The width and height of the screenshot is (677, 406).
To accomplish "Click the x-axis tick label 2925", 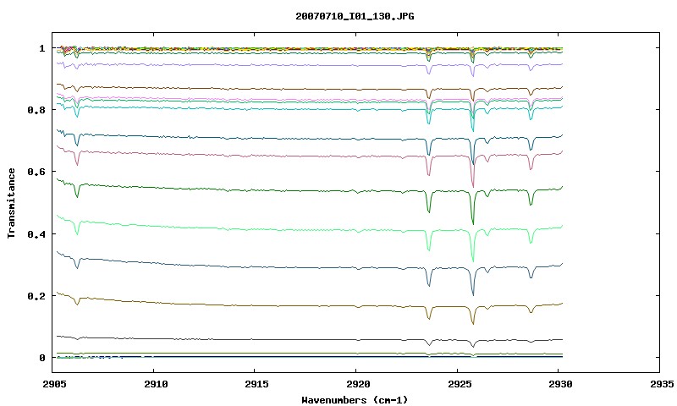I will (460, 384).
